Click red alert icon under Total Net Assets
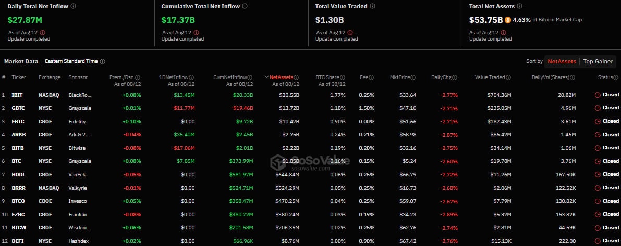The width and height of the screenshot is (621, 246). click(504, 33)
